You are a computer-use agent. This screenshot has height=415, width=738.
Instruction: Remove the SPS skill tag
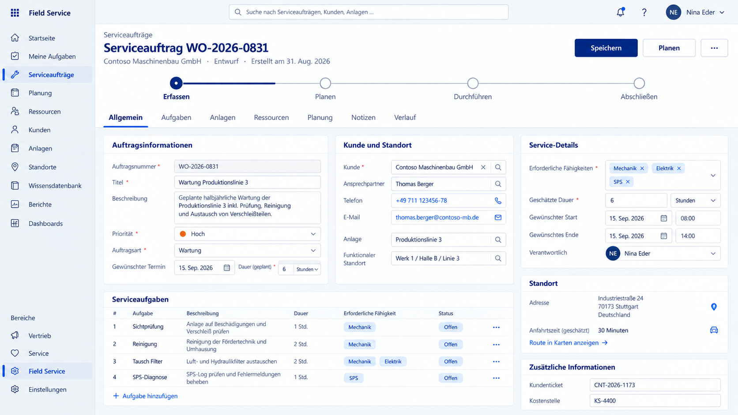point(628,182)
